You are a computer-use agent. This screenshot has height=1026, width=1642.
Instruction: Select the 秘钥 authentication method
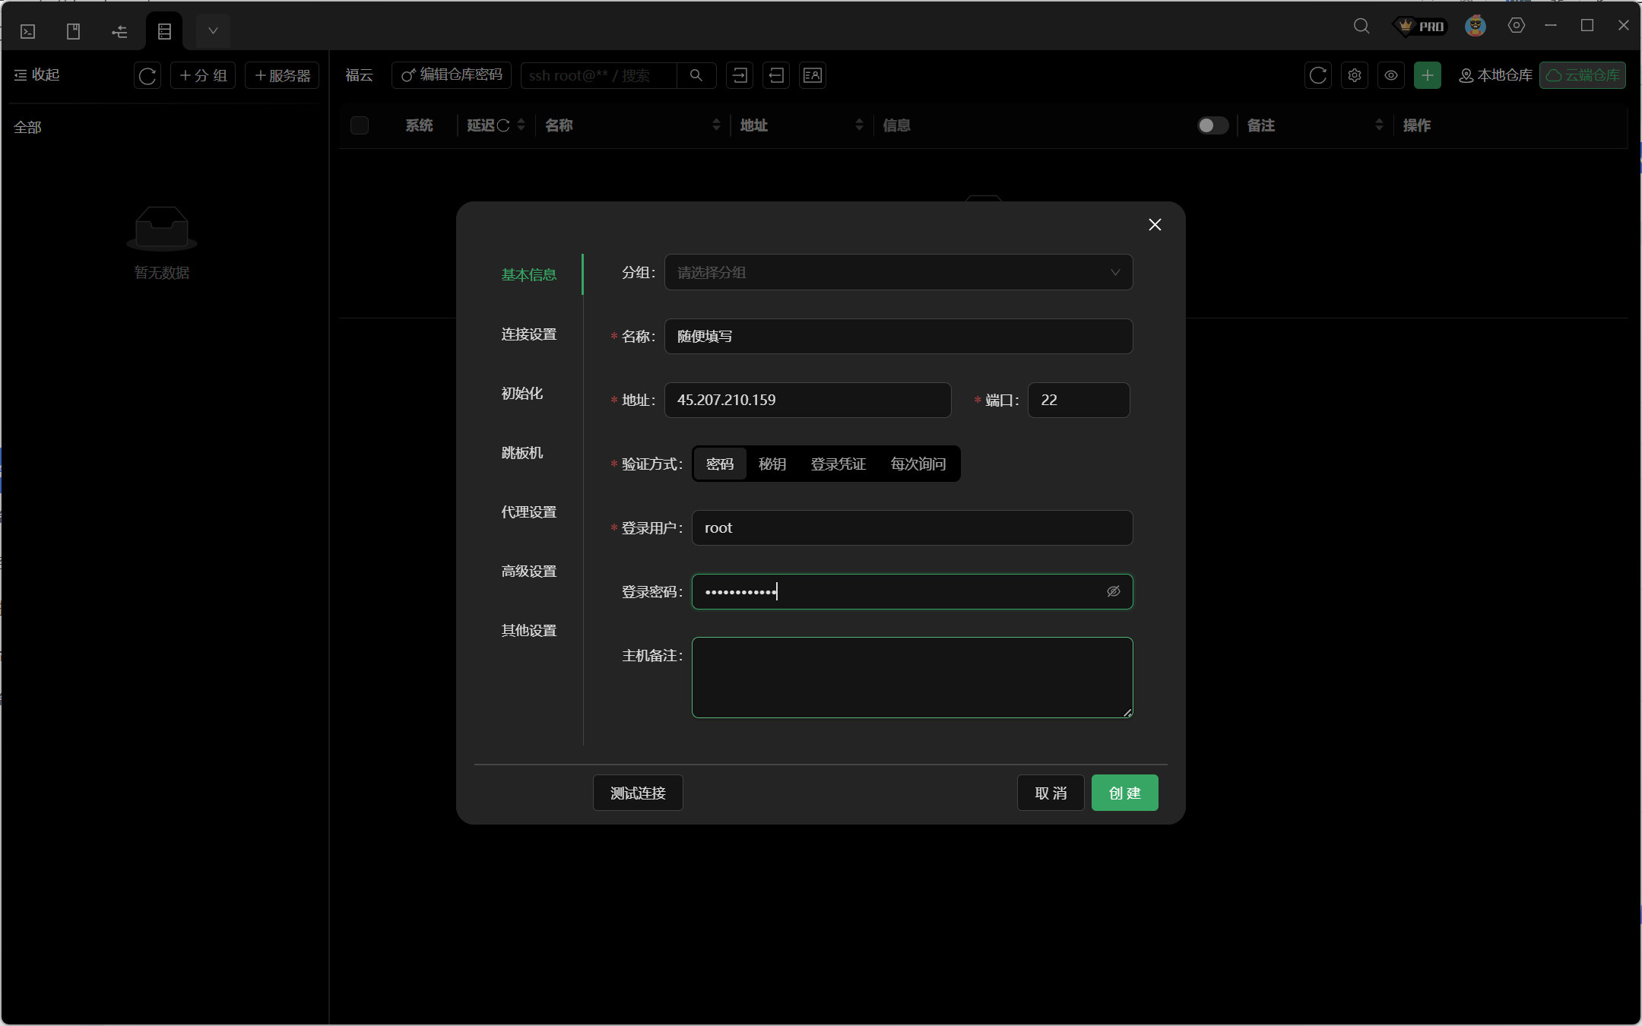(x=772, y=464)
